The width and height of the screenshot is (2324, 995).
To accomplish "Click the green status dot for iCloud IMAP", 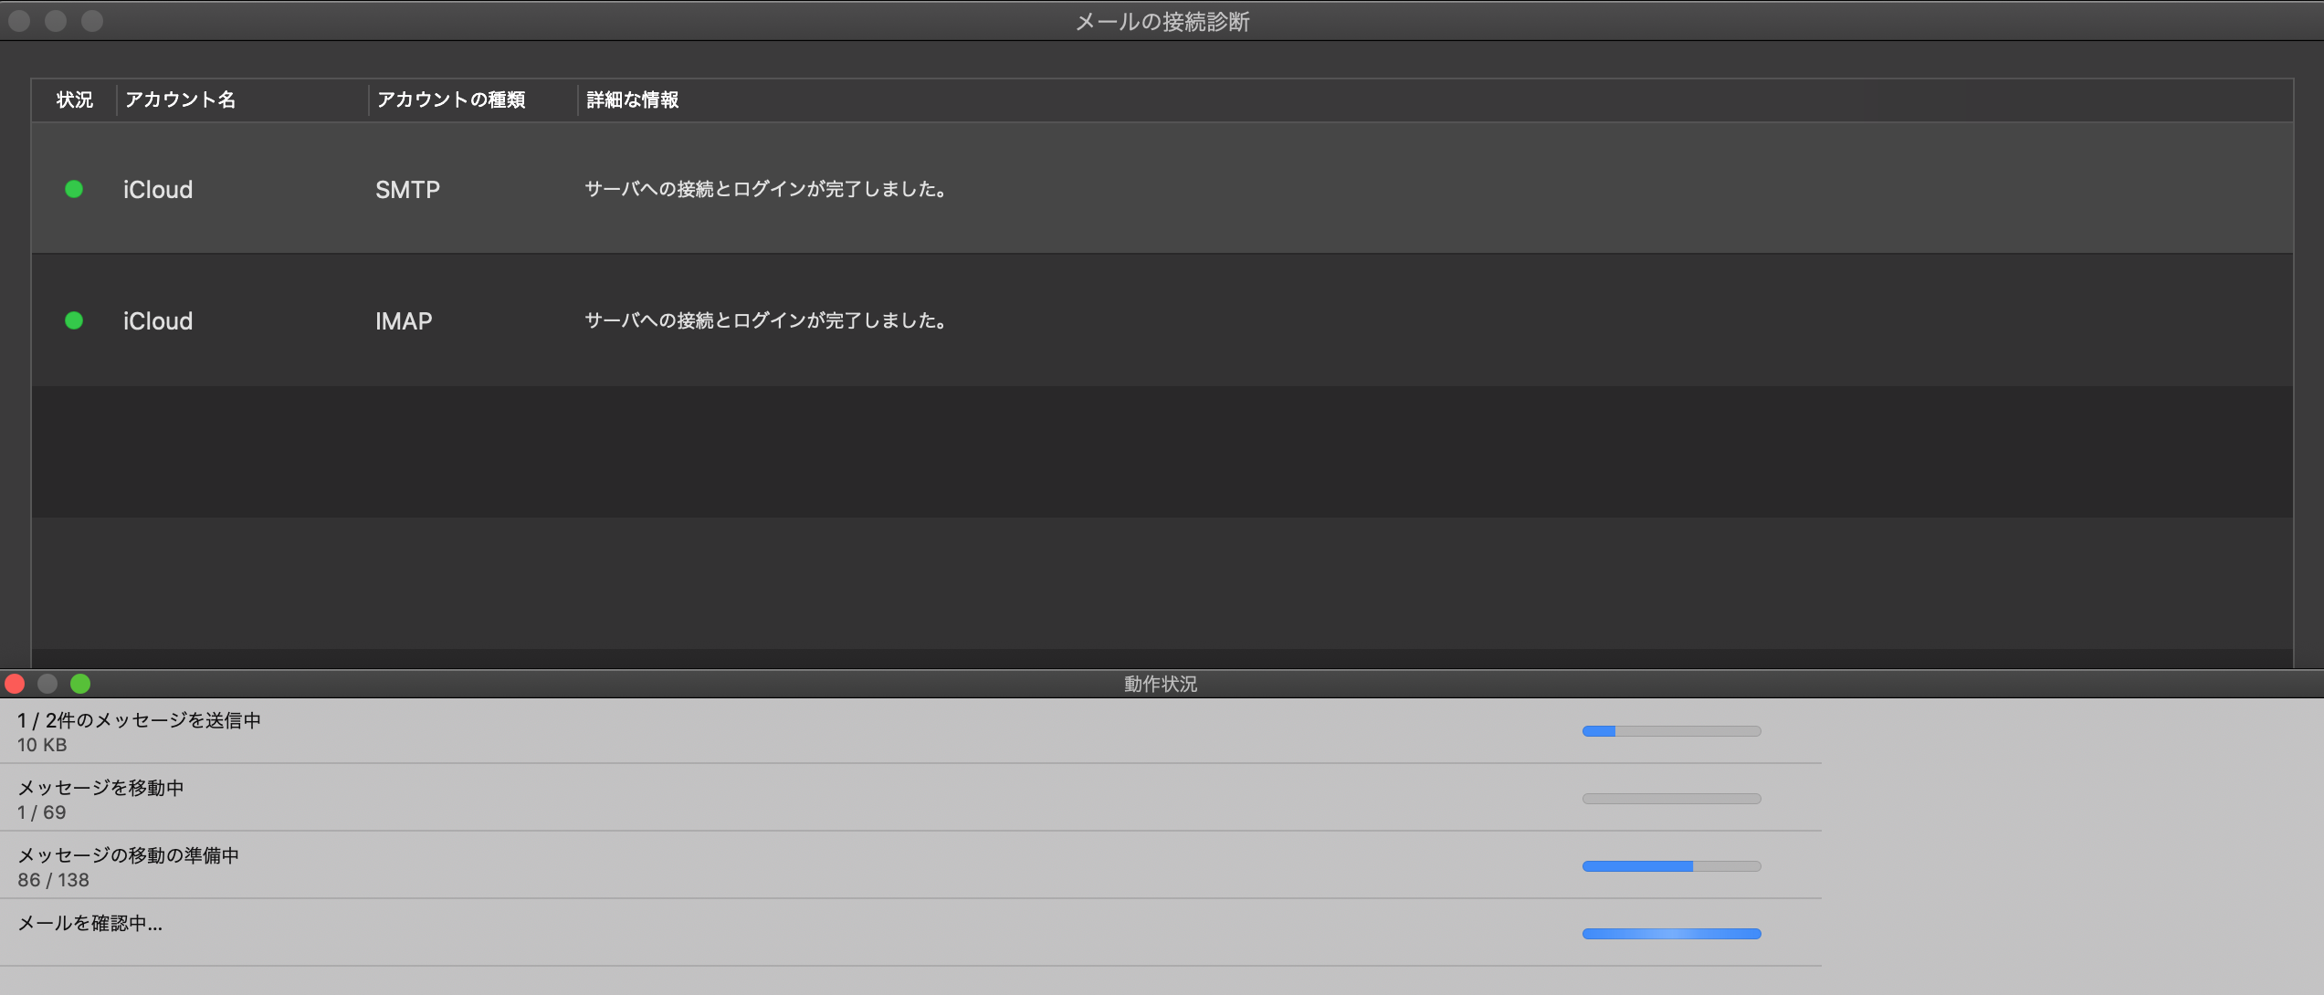I will point(74,320).
